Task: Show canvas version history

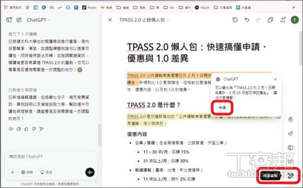Action: (235, 20)
